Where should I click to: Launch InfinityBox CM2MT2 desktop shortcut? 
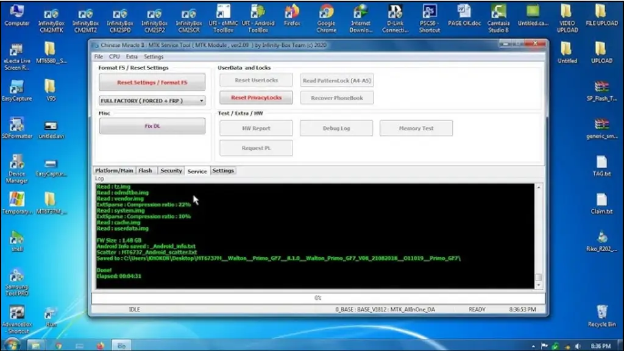pyautogui.click(x=85, y=19)
